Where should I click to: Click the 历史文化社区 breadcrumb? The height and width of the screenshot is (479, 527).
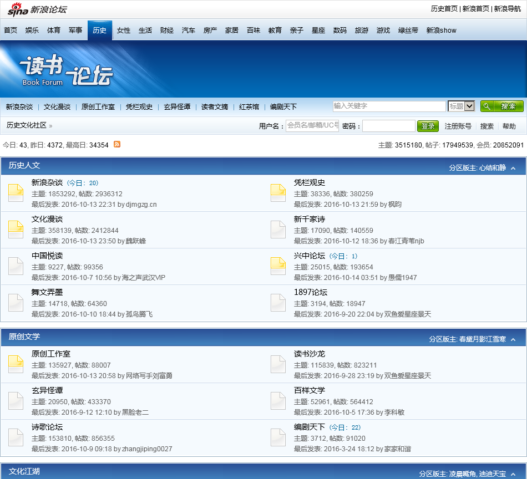point(26,125)
